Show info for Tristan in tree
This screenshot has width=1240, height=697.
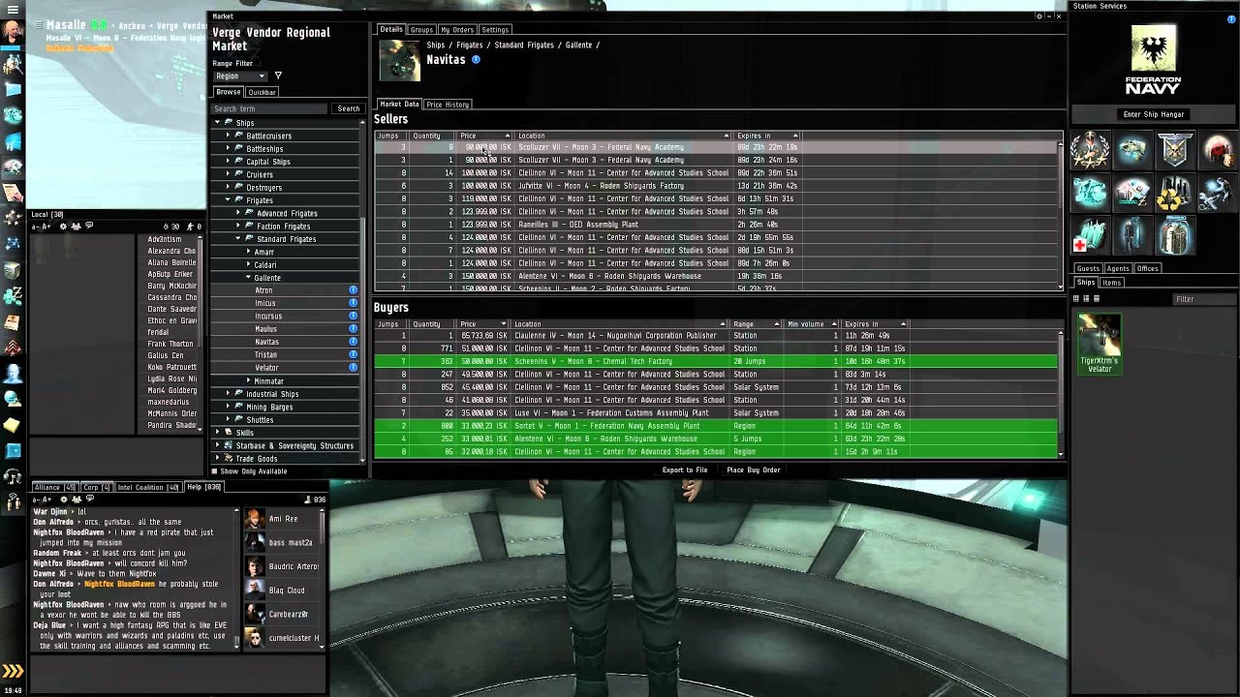353,354
